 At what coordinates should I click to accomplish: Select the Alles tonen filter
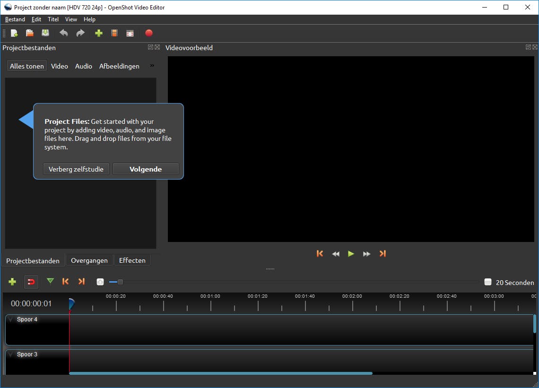27,66
